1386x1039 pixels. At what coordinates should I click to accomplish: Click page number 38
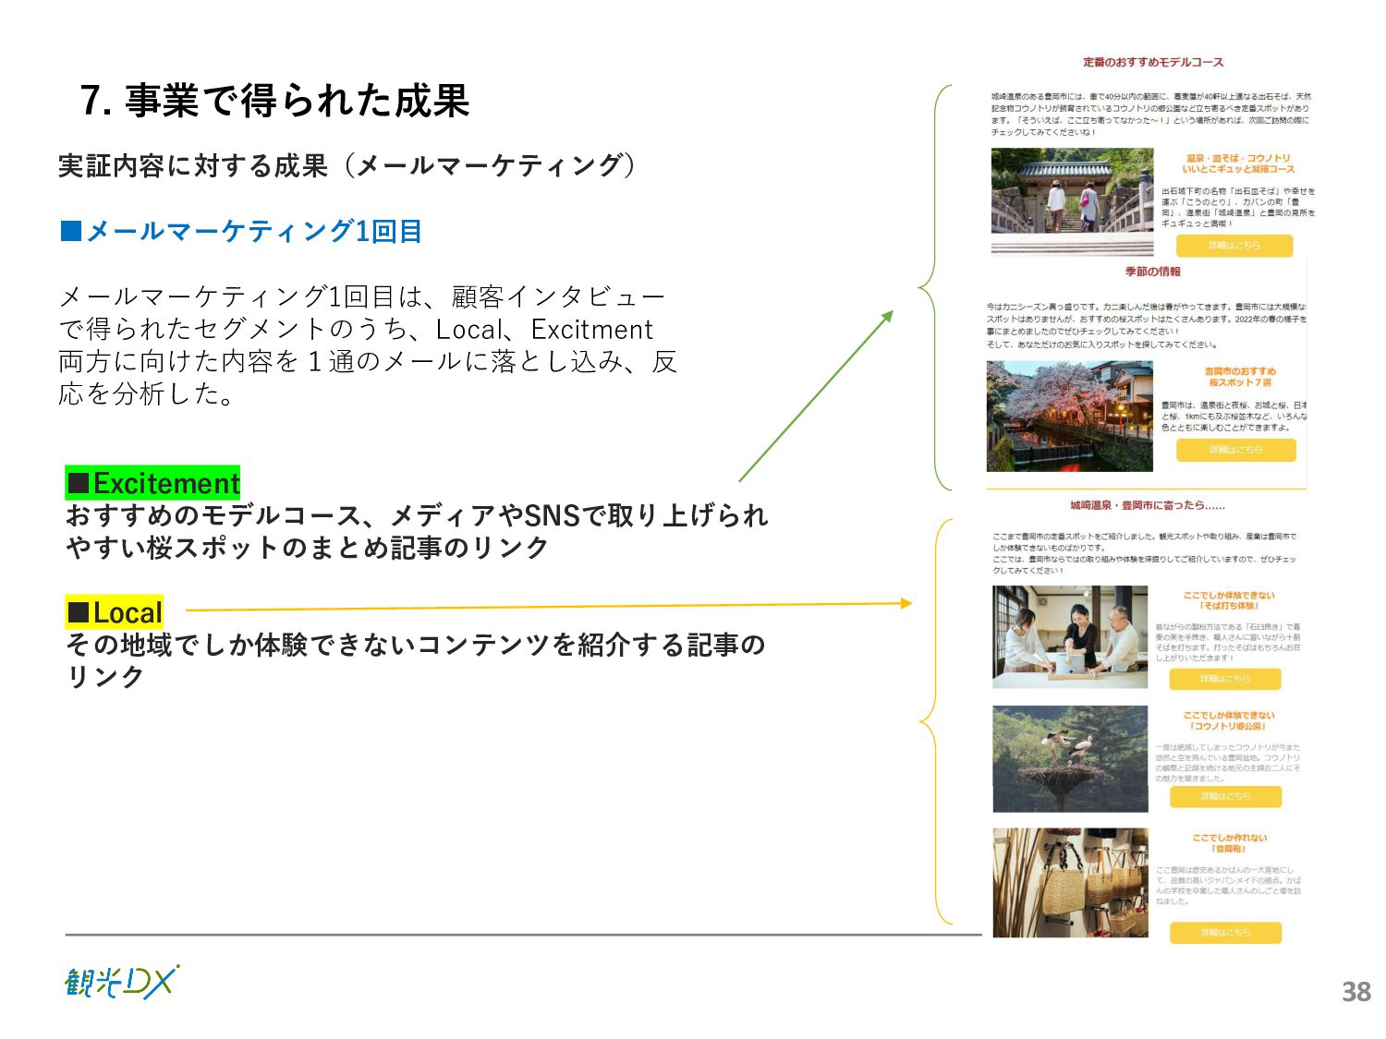click(1356, 992)
